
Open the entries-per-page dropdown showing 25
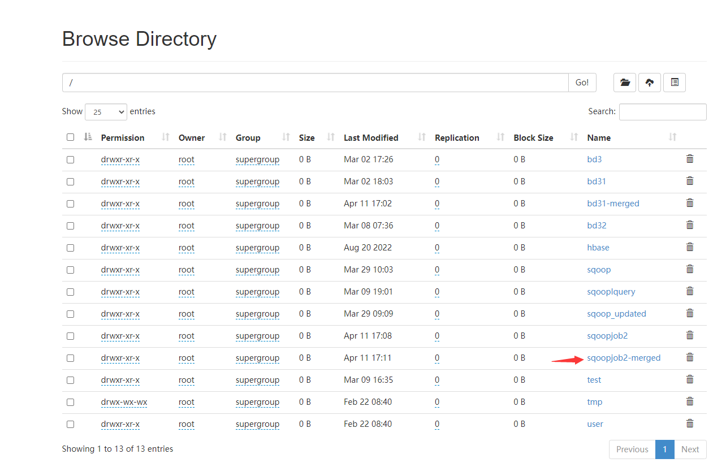[106, 112]
